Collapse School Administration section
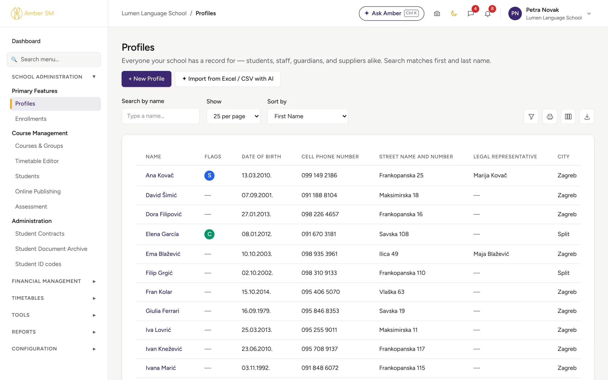This screenshot has height=380, width=608. tap(54, 77)
